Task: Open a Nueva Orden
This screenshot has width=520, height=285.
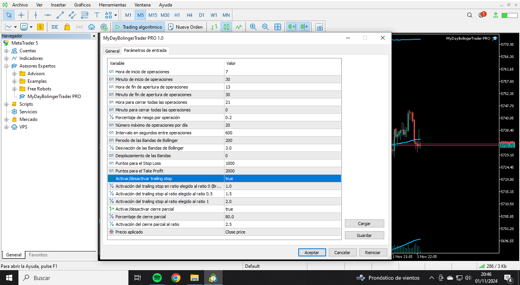Action: coord(186,27)
